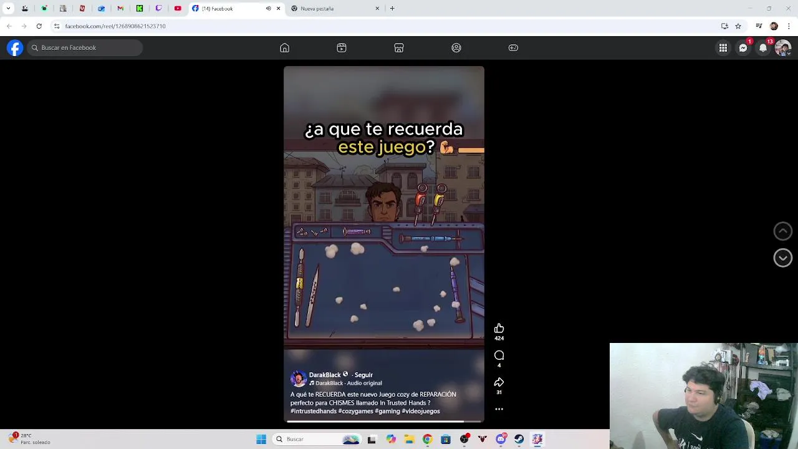Open OBS Studio from the taskbar
The height and width of the screenshot is (449, 798).
click(x=464, y=439)
